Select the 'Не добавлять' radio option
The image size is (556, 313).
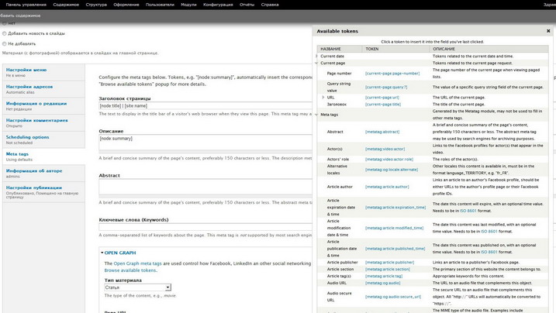(x=5, y=43)
